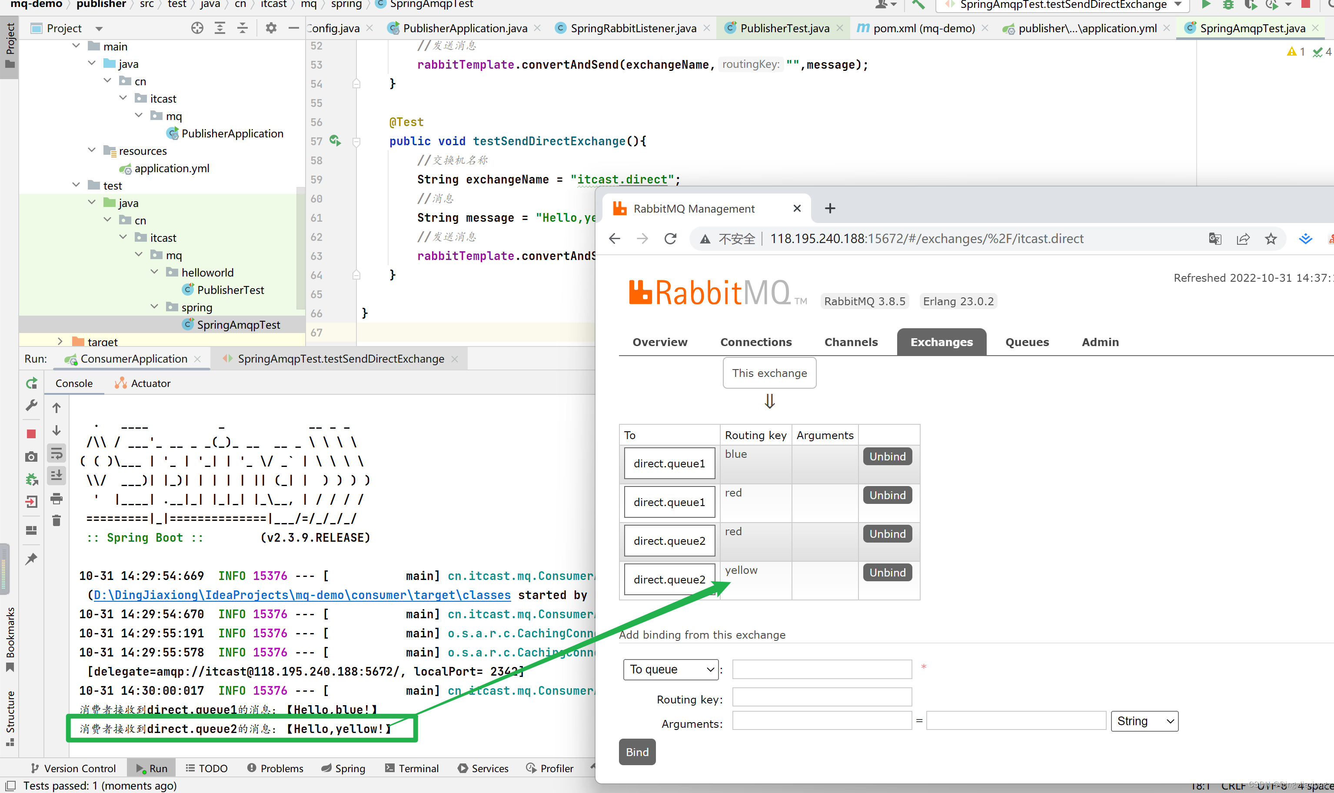Reload the RabbitMQ Management page
Viewport: 1334px width, 793px height.
click(670, 239)
